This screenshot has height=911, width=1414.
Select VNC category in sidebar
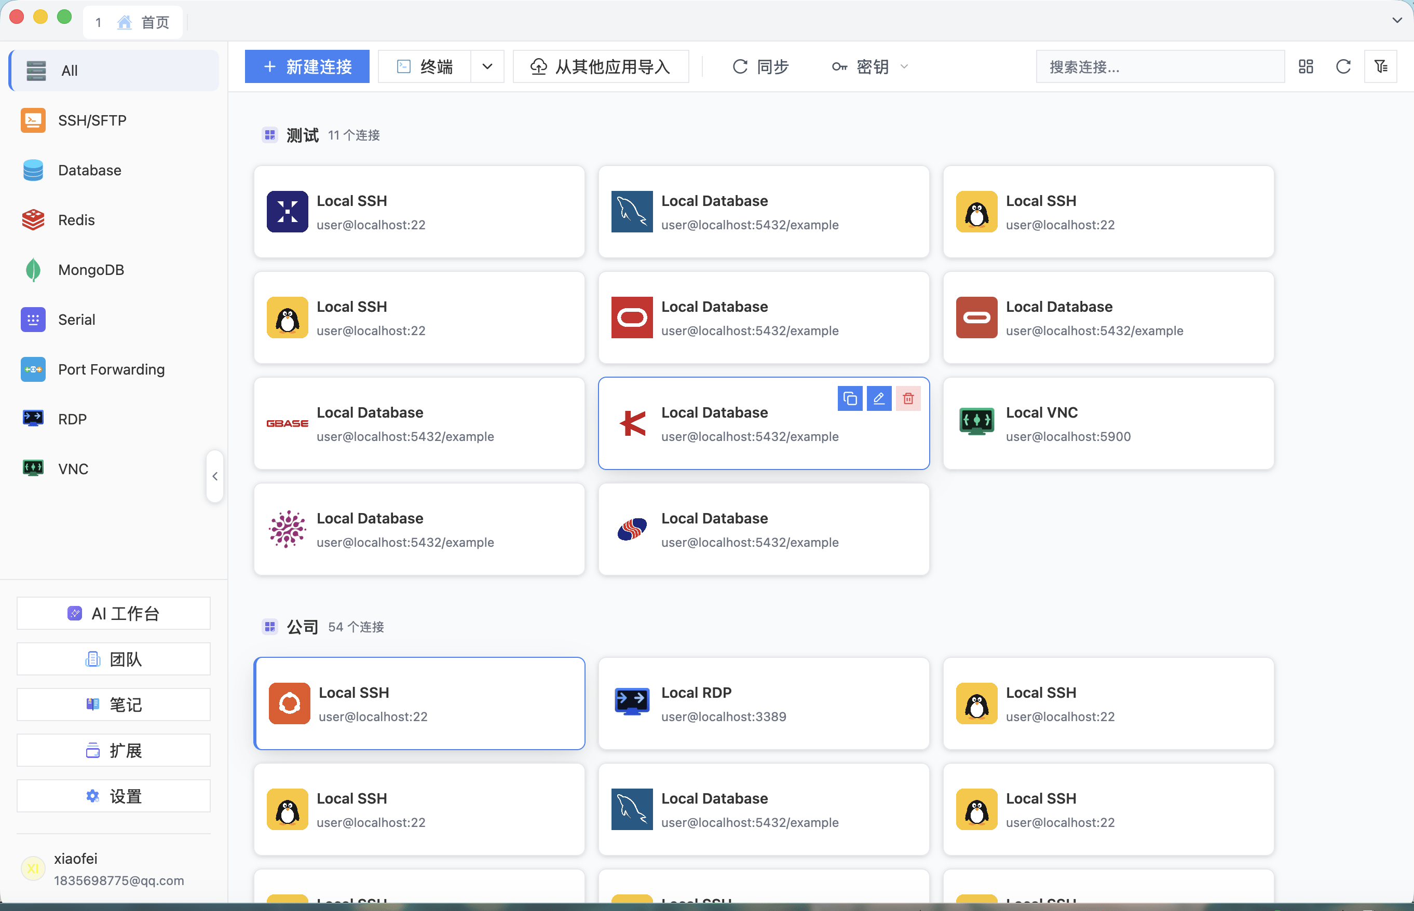click(x=114, y=468)
